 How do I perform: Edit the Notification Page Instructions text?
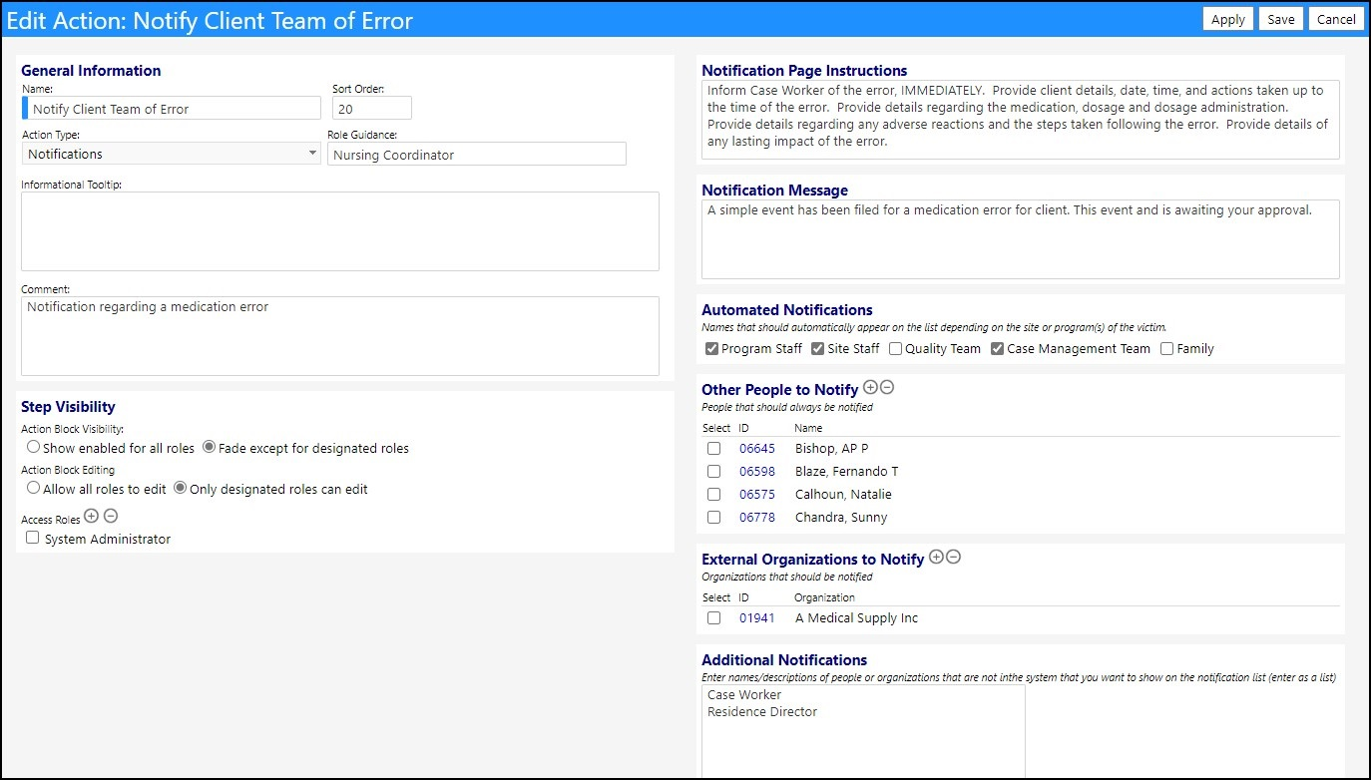coord(1021,120)
